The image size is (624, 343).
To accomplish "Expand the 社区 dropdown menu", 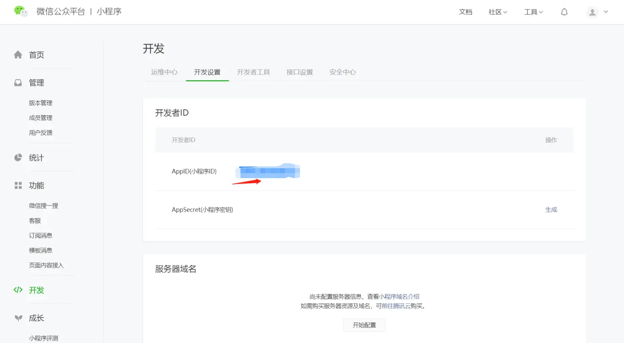I will 498,12.
